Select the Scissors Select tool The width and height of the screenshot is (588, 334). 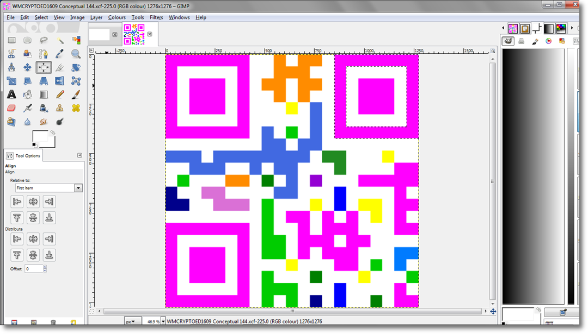click(11, 54)
